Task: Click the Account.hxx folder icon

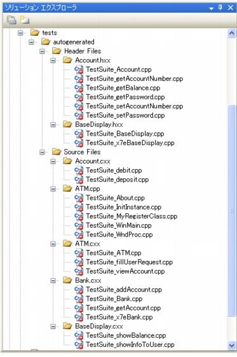Action: tap(67, 60)
